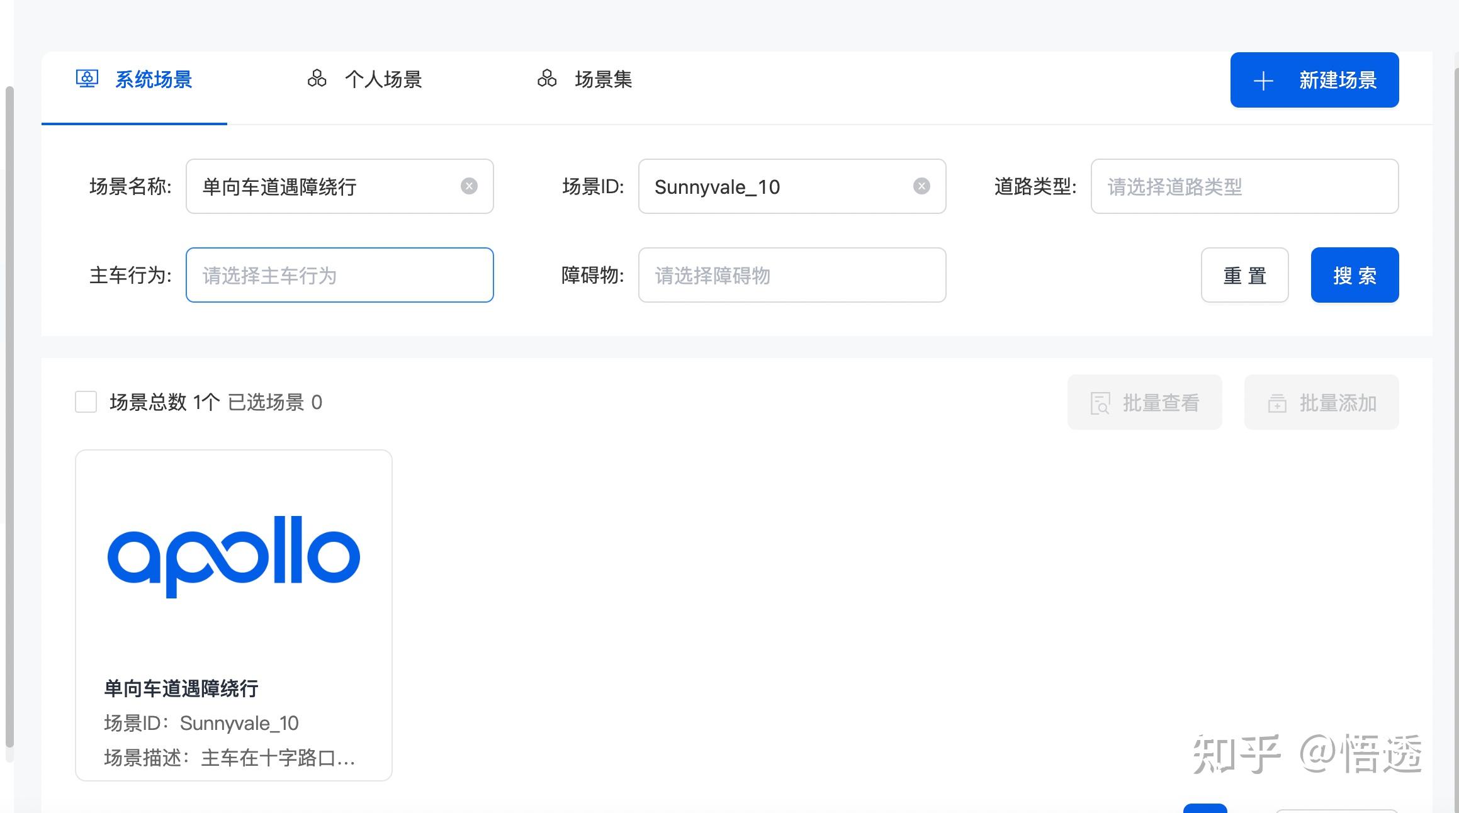
Task: Open the 主车行为 dropdown
Action: point(340,275)
